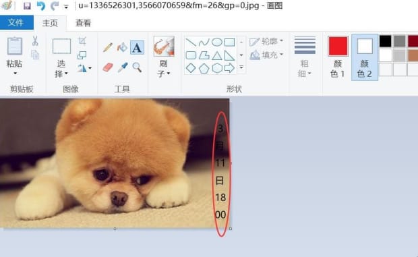418x257 pixels.
Task: Expand the full shapes gallery
Action: 241,67
